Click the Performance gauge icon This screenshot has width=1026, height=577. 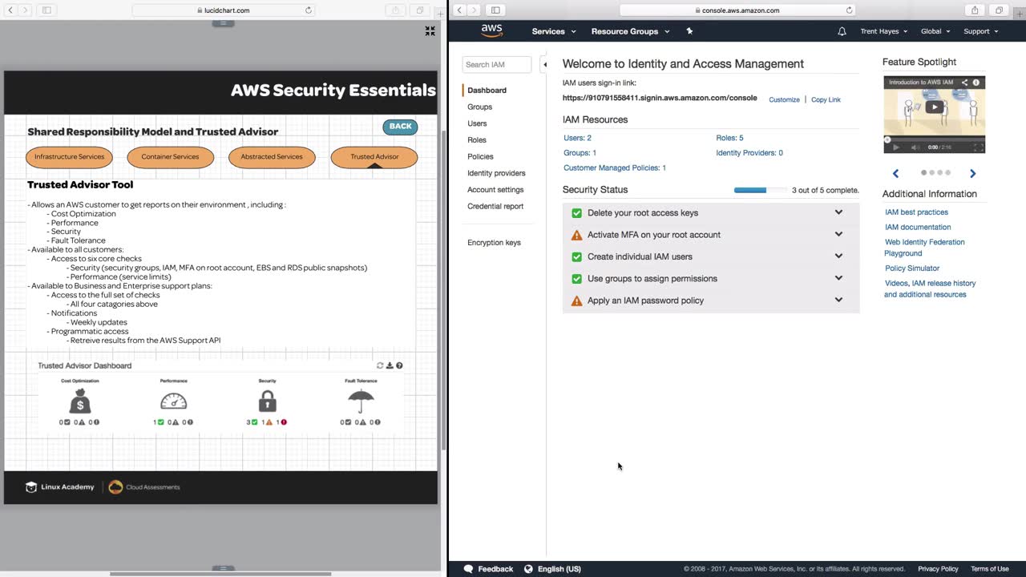click(173, 401)
